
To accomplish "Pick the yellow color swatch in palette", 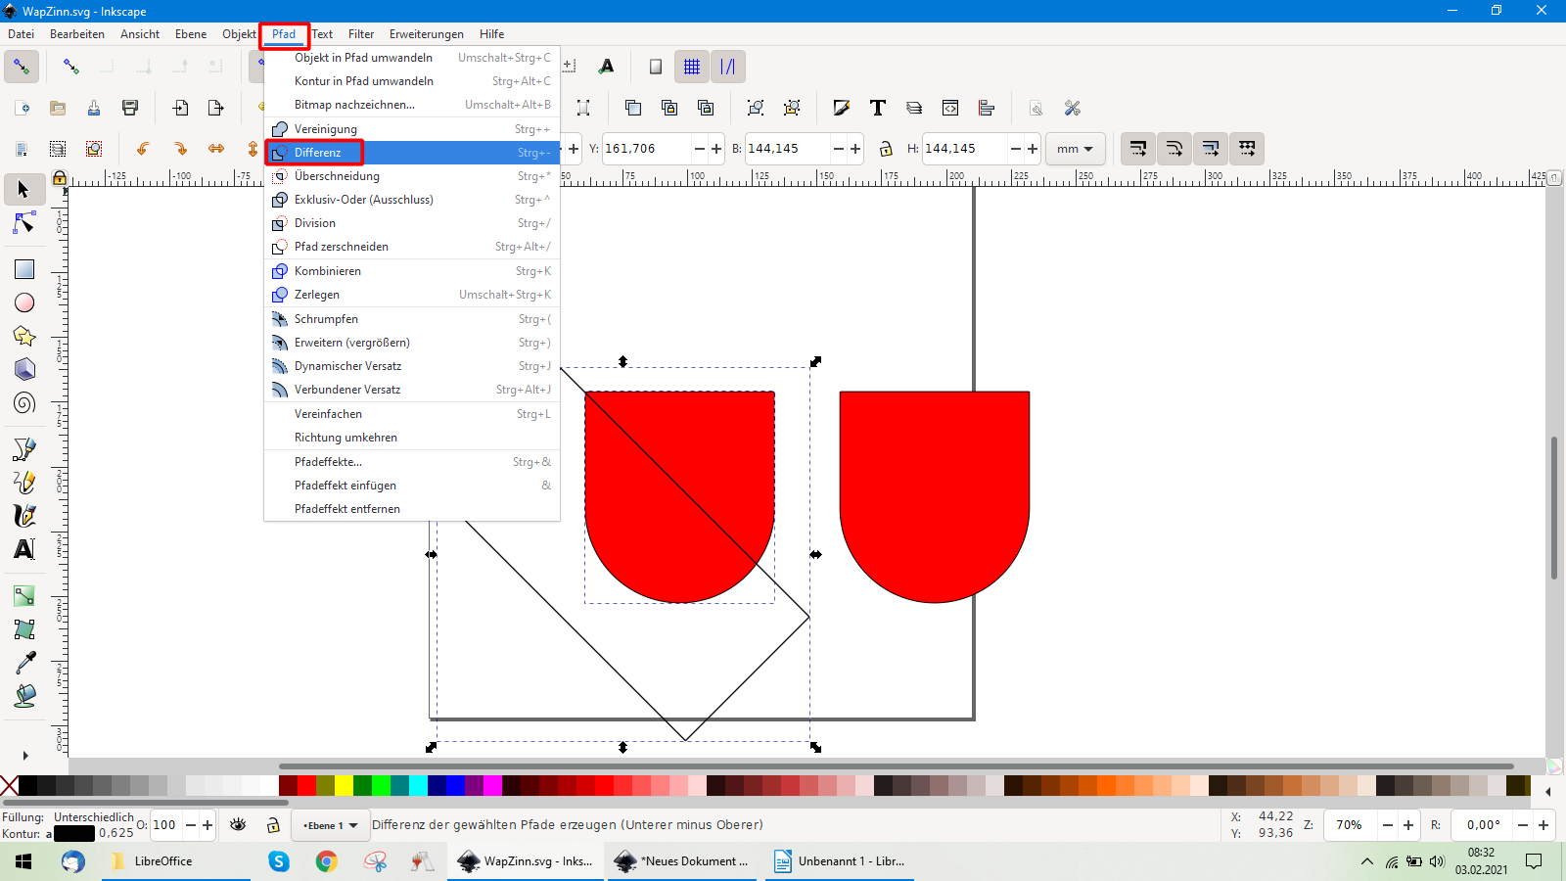I will point(344,785).
